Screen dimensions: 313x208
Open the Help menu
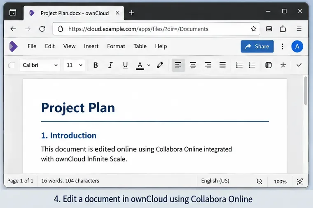161,46
